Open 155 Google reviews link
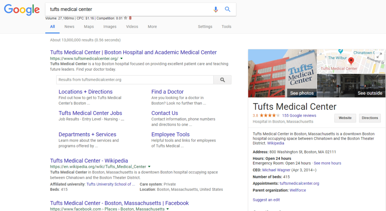Image resolution: width=386 pixels, height=211 pixels. click(x=299, y=115)
